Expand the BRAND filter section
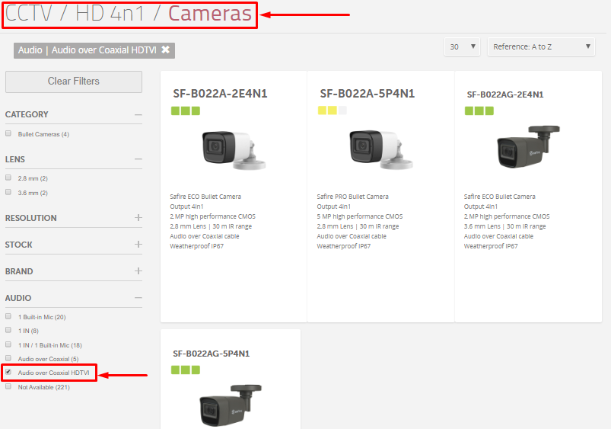The width and height of the screenshot is (611, 429). click(x=138, y=271)
